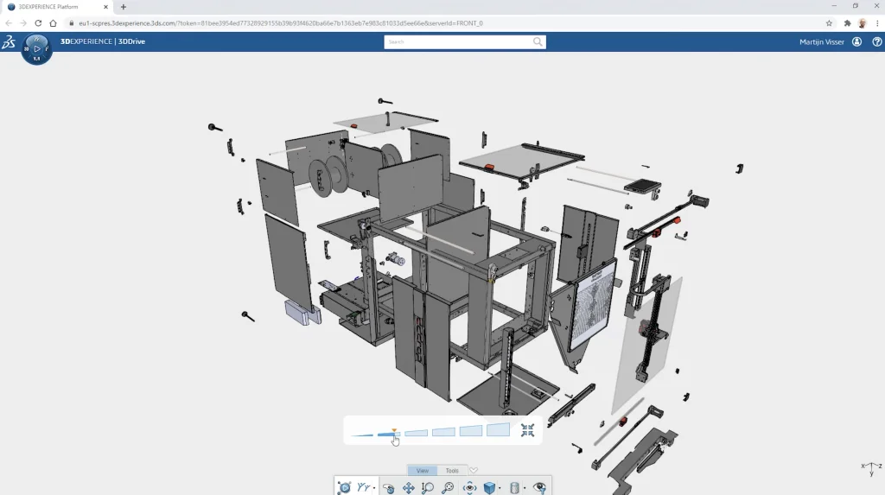Screen dimensions: 885x495
Task: Open dropdown arrow next to tree display icon
Action: click(x=374, y=488)
